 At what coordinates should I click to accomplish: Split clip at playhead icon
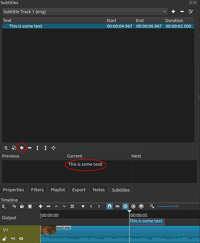72,206
